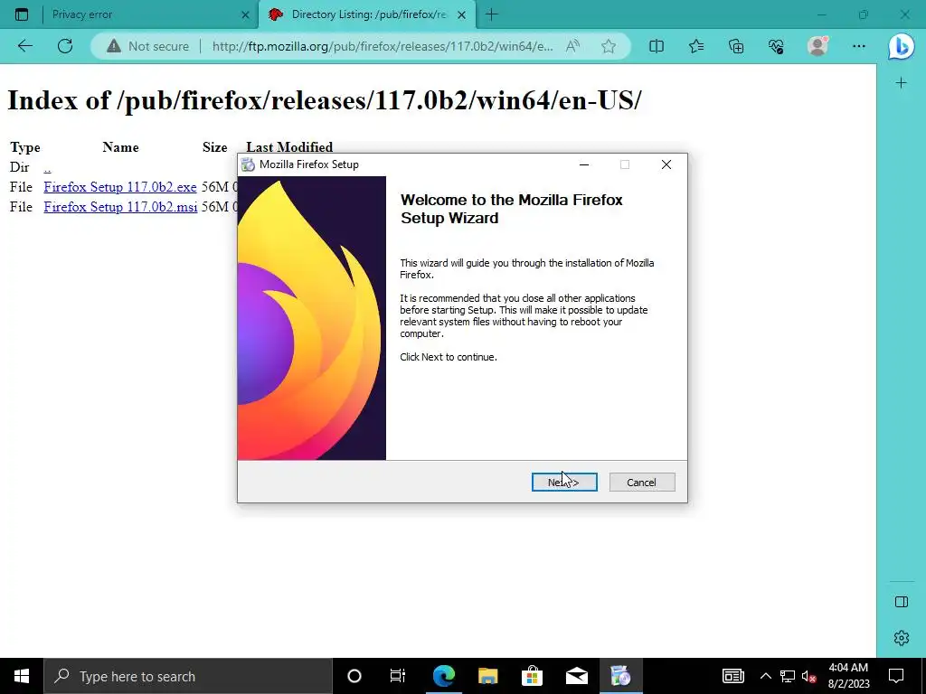This screenshot has width=926, height=694.
Task: Click the 'Type' column header
Action: tap(24, 147)
